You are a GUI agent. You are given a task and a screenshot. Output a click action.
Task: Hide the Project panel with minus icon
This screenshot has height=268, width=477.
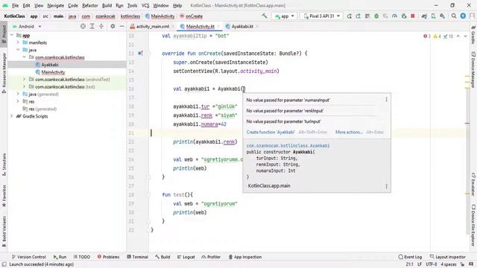(x=121, y=27)
